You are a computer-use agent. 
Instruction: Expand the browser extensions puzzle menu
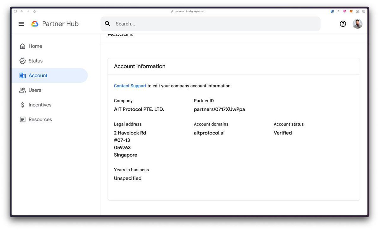click(x=357, y=11)
